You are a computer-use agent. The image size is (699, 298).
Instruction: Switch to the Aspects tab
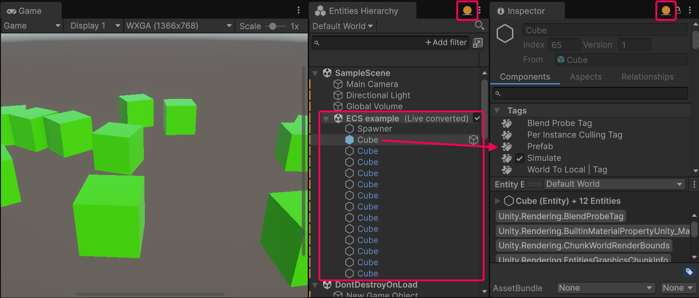pyautogui.click(x=585, y=77)
